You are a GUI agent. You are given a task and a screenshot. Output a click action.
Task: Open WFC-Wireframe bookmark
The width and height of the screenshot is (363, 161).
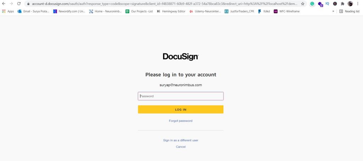286,11
